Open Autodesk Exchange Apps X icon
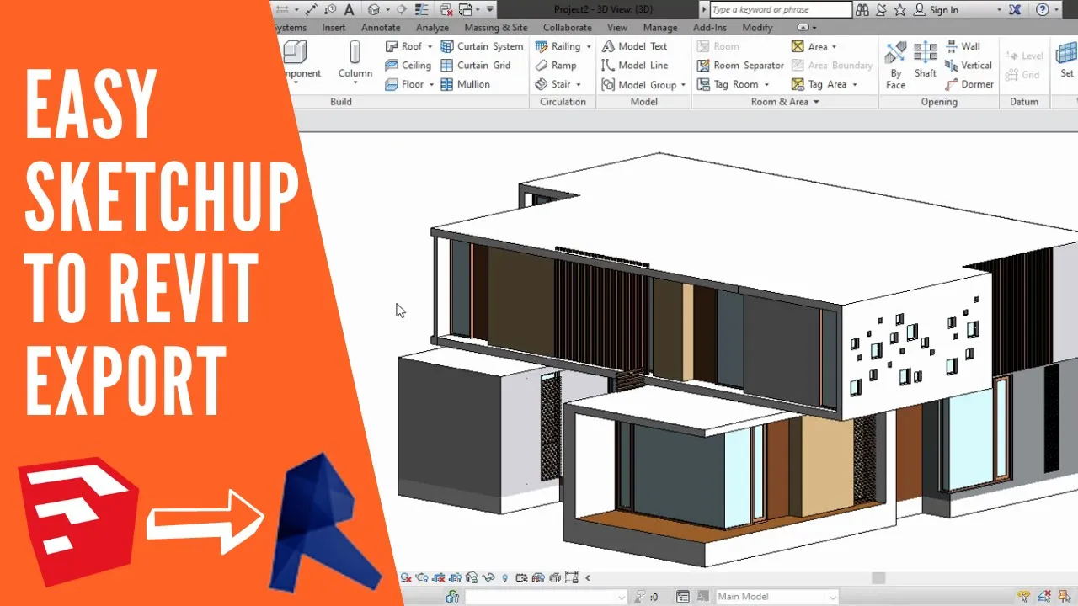Screen dimensions: 1078x606 point(1015,9)
